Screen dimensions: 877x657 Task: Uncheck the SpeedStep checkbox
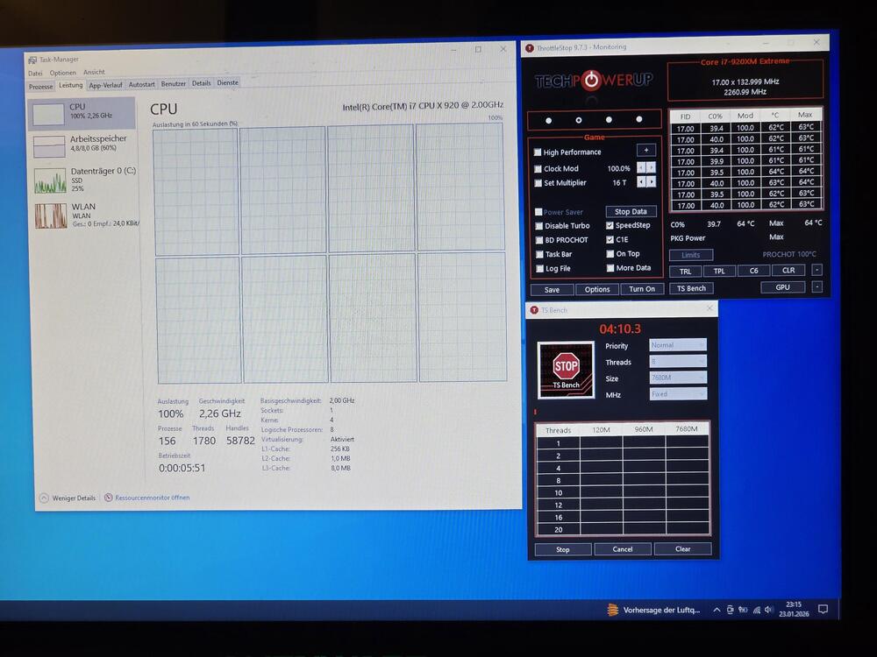coord(610,226)
